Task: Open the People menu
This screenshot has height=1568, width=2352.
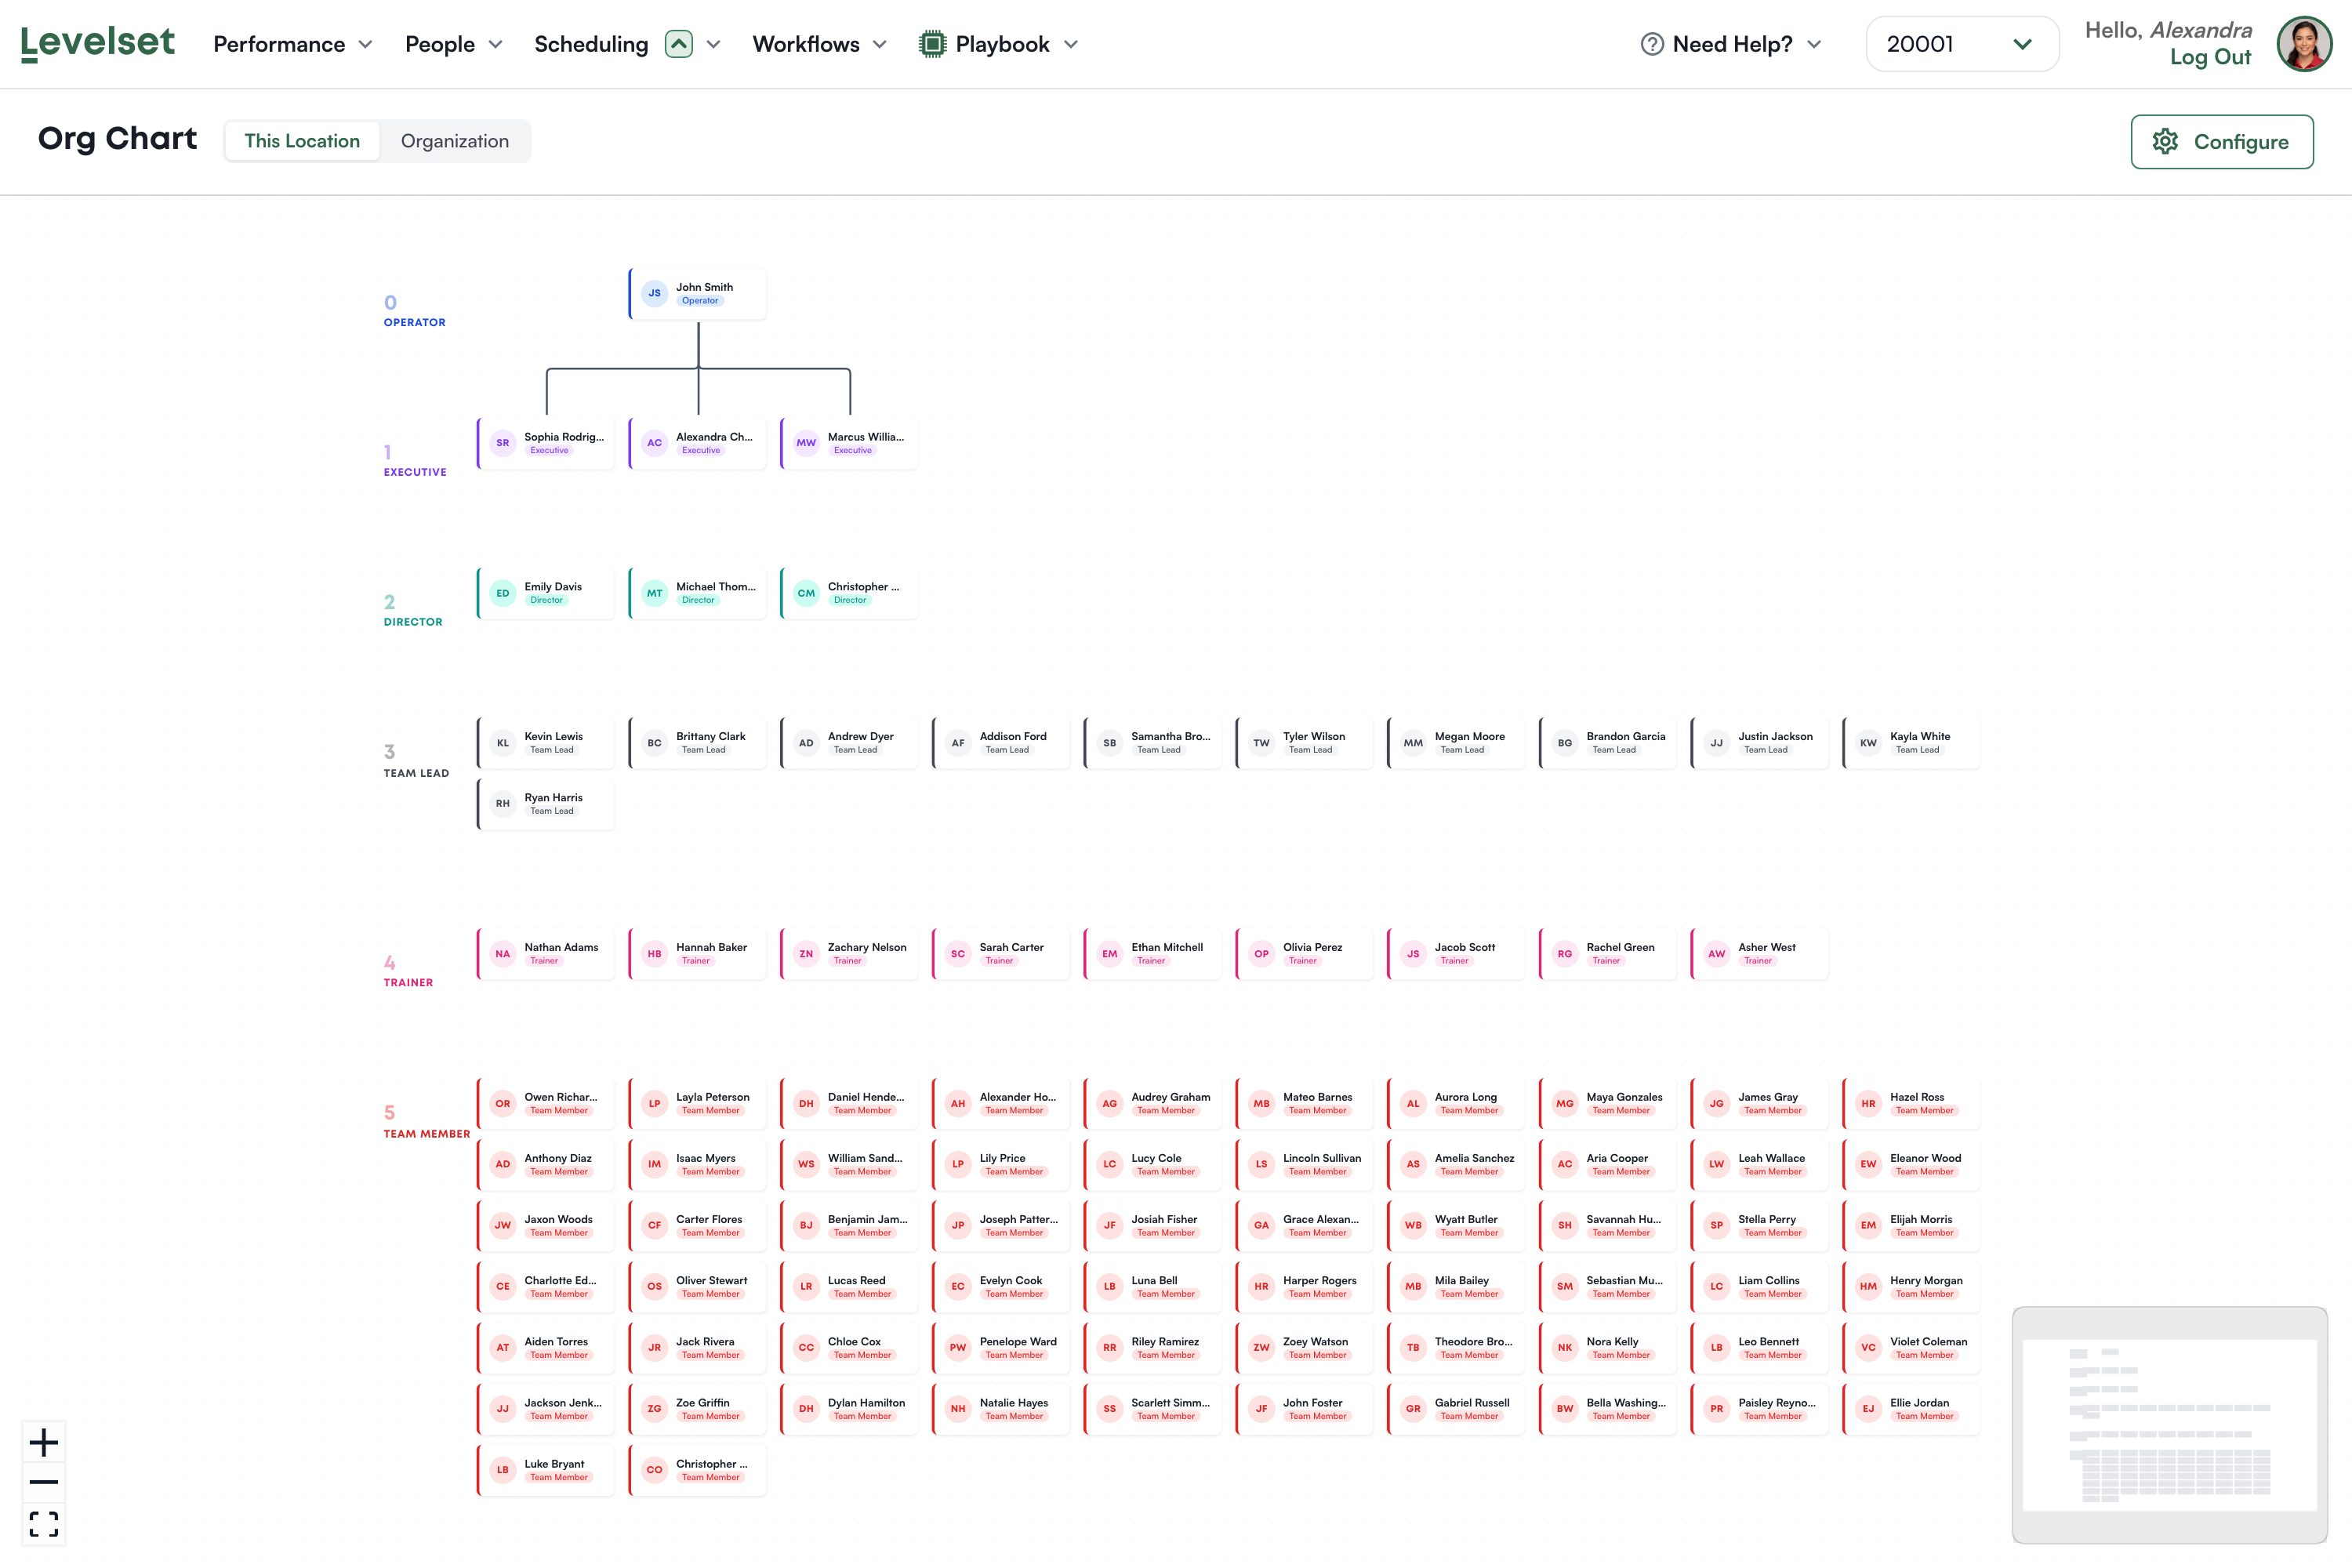Action: [x=440, y=44]
